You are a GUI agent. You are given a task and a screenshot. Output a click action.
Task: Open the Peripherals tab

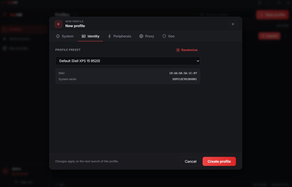[119, 36]
